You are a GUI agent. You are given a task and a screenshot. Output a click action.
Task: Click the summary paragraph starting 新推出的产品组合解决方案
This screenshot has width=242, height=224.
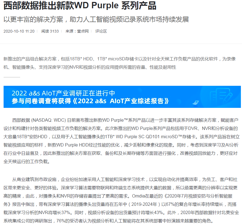pos(119,63)
